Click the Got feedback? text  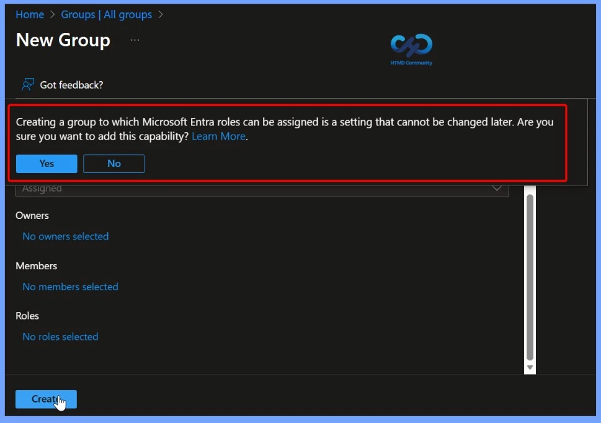[71, 85]
